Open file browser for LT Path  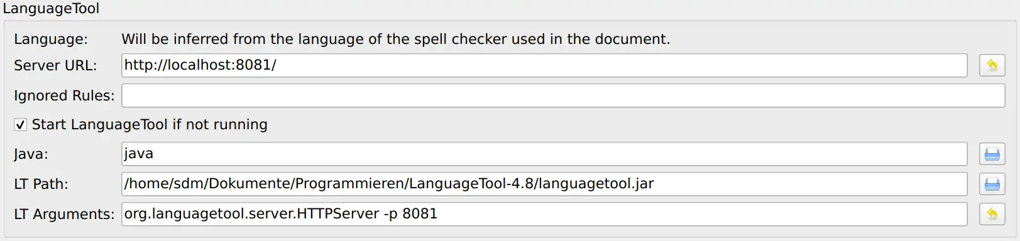[992, 184]
